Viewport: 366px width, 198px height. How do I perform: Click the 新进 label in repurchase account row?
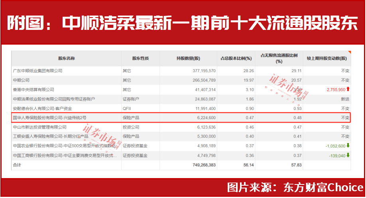(x=345, y=99)
